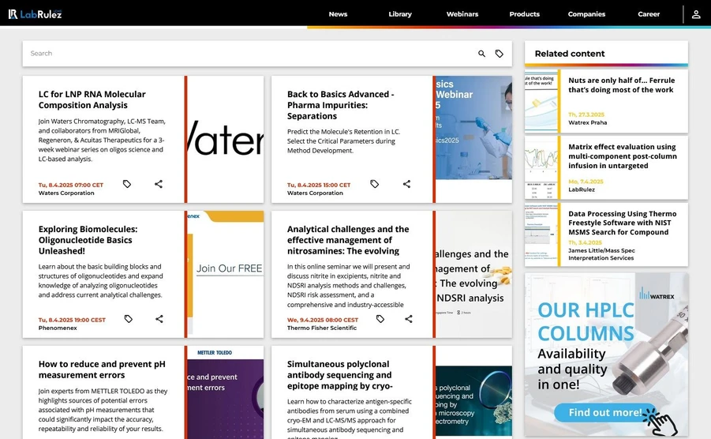The height and width of the screenshot is (439, 711).
Task: Navigate to the Webinars section
Action: (x=462, y=14)
